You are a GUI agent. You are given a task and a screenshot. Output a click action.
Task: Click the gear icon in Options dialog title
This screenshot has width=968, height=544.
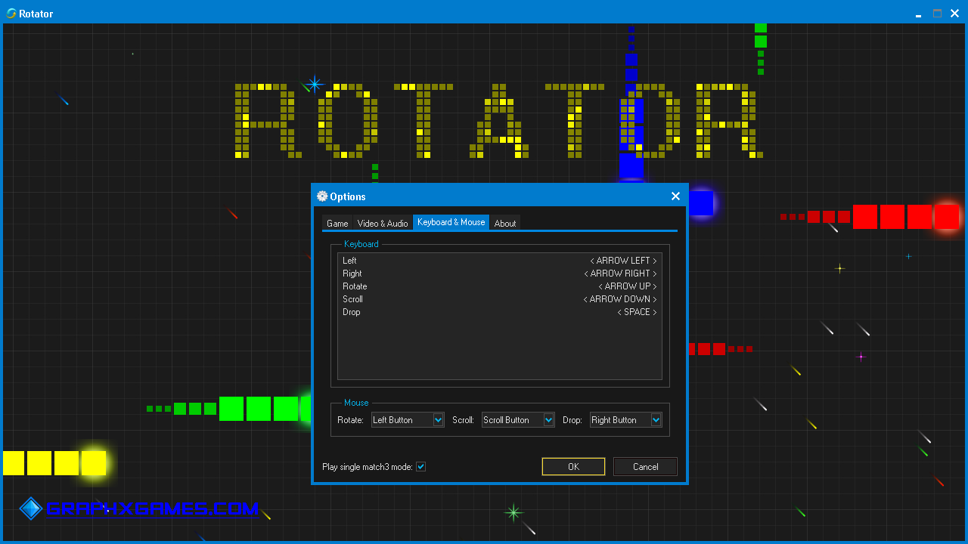point(322,196)
